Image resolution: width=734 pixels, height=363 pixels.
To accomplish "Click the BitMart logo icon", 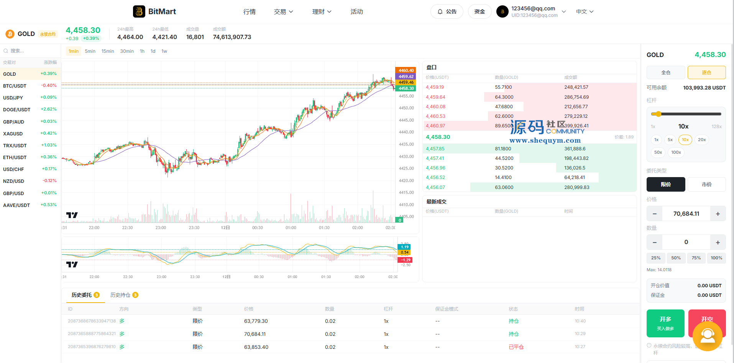I will tap(139, 11).
